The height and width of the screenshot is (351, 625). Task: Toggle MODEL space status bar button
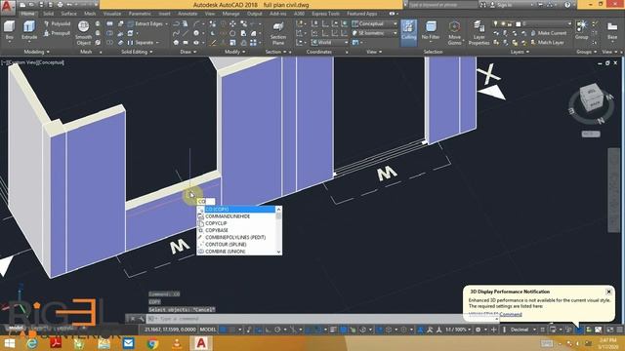point(208,330)
